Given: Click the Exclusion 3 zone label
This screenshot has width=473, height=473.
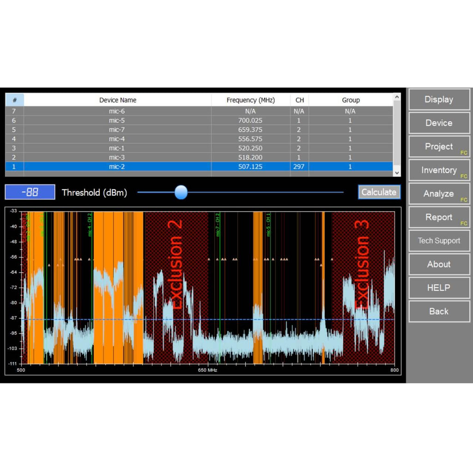Looking at the screenshot, I should [362, 264].
